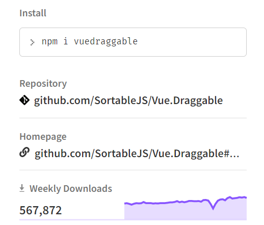Screen dimensions: 264x225
Task: Click the dip point in downloads graph
Action: coord(213,209)
